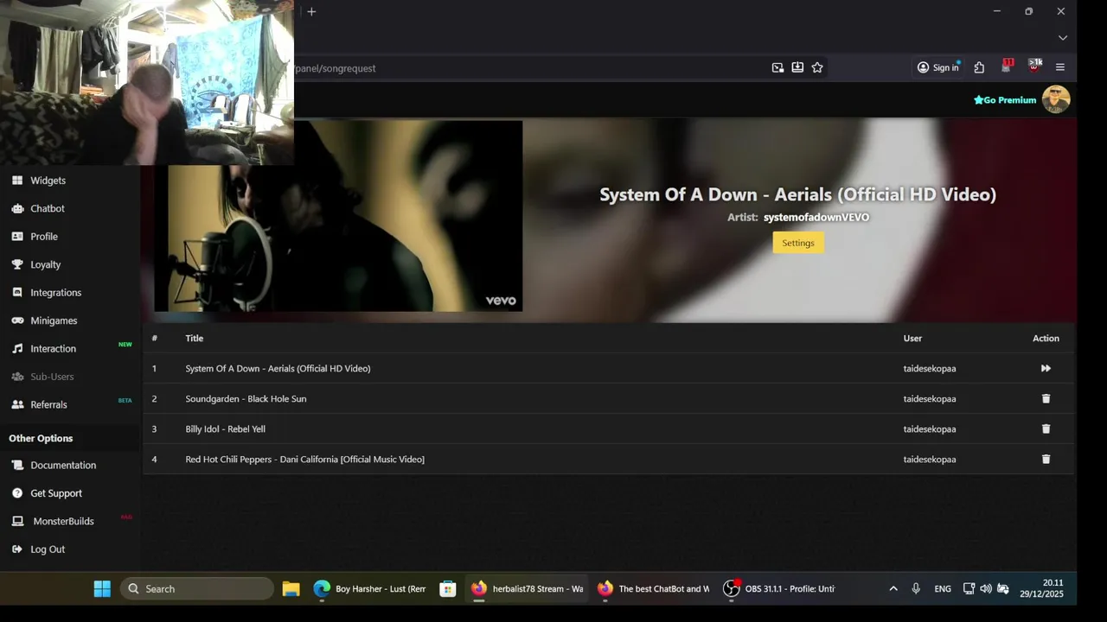Open File Explorer from the taskbar
This screenshot has height=622, width=1107.
tap(291, 589)
